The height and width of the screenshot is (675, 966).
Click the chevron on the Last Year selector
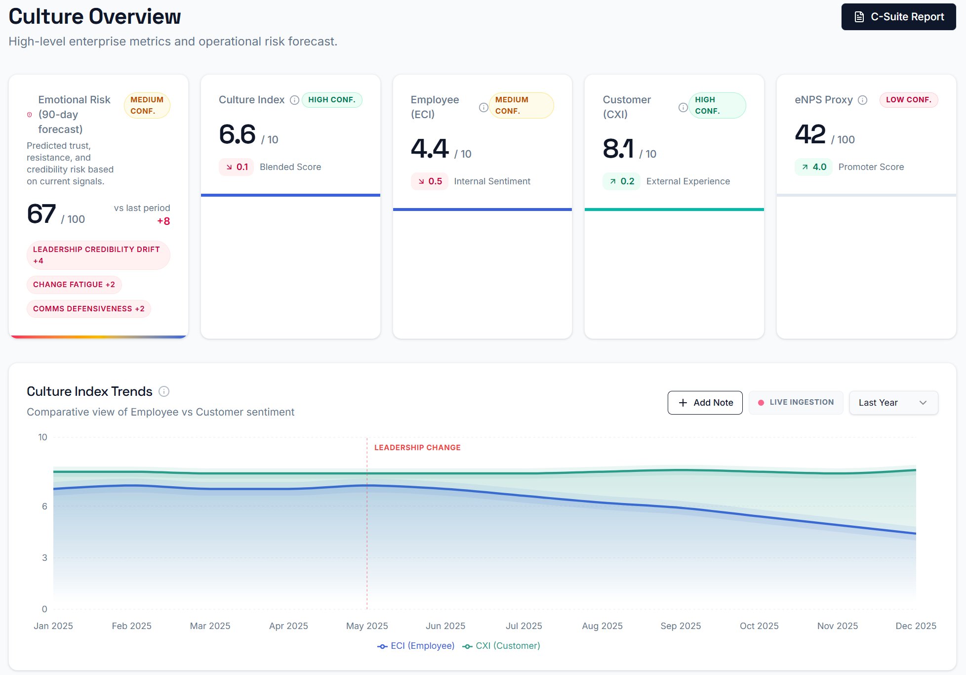point(923,402)
